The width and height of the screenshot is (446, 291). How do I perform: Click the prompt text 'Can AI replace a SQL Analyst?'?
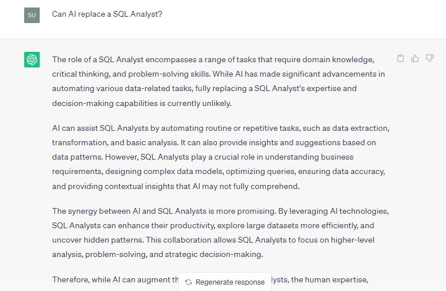point(107,14)
